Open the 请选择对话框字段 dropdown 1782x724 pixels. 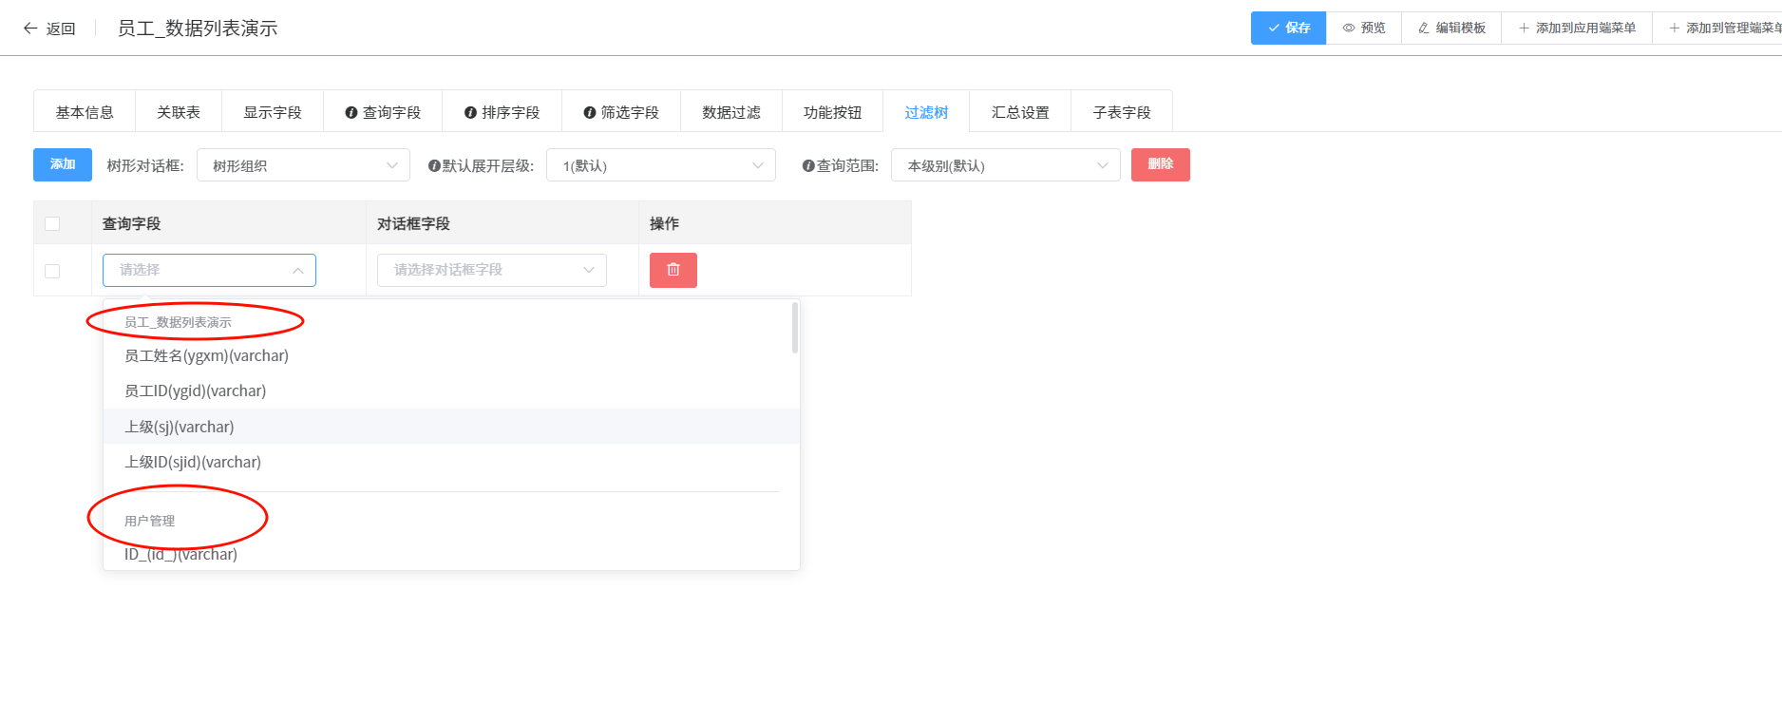pyautogui.click(x=492, y=270)
